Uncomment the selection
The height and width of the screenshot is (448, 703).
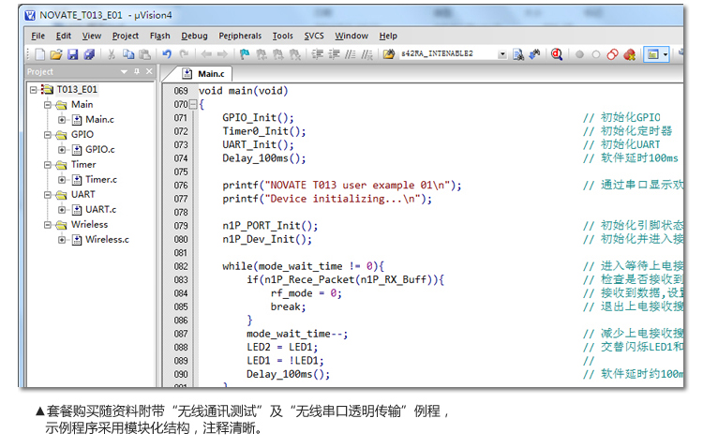[366, 54]
